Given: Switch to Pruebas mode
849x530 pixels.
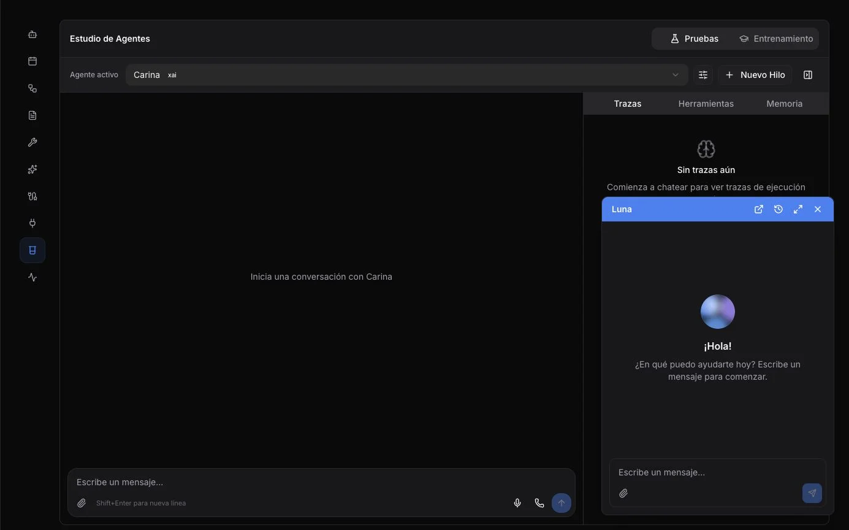Looking at the screenshot, I should [x=694, y=39].
